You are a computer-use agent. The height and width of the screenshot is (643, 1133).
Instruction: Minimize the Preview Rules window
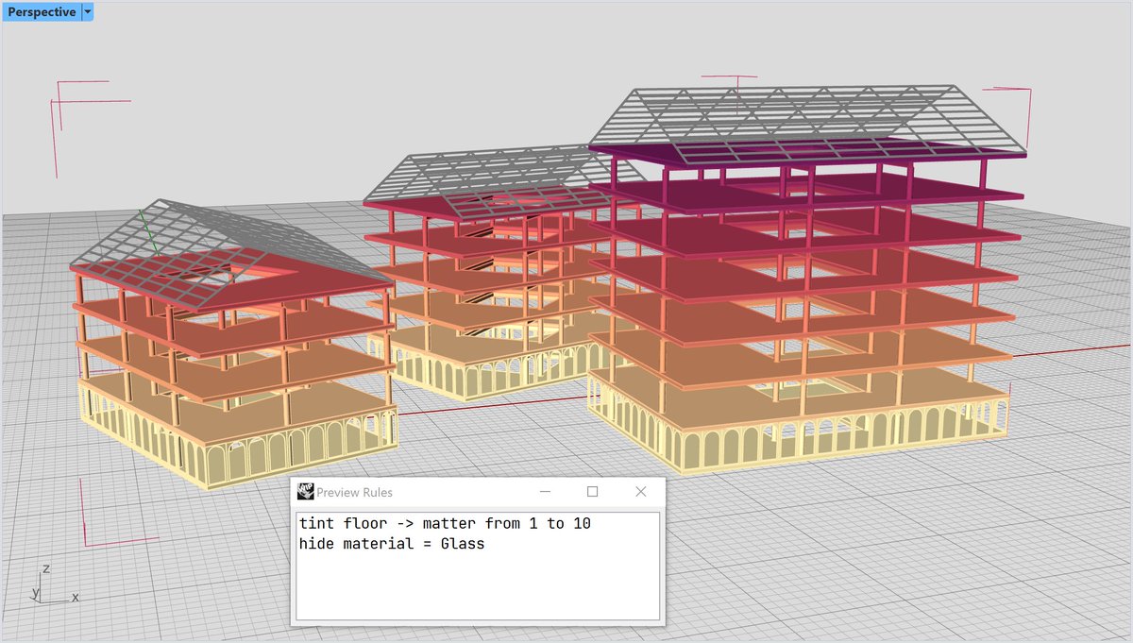pos(545,491)
